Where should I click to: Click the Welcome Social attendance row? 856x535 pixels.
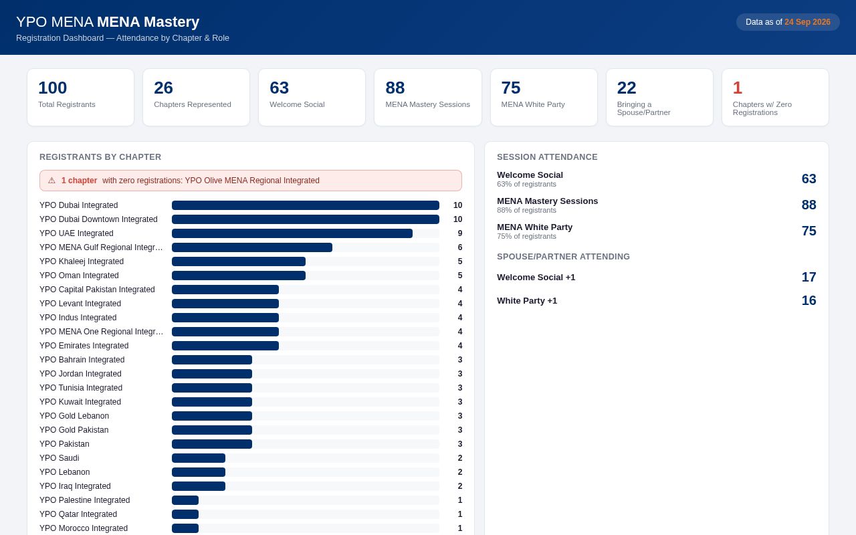[x=657, y=179]
